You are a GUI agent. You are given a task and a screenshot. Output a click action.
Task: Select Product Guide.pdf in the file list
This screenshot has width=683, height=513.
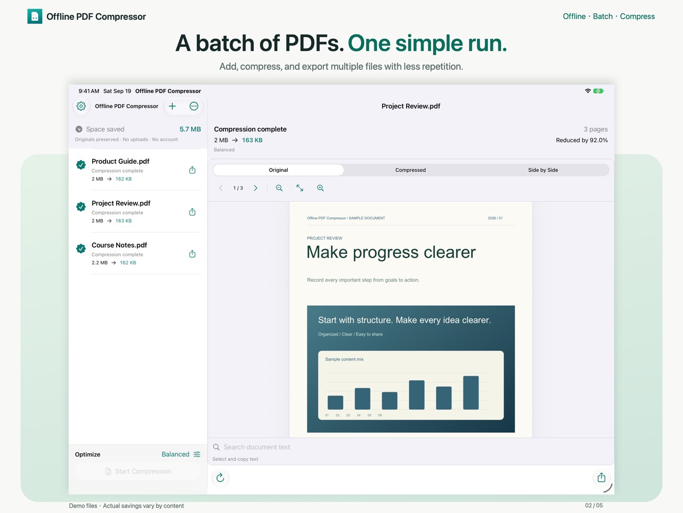[x=138, y=170]
